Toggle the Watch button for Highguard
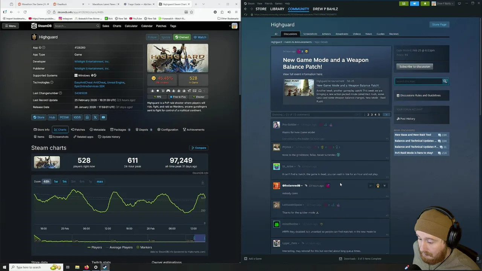The width and height of the screenshot is (482, 271). 200,37
